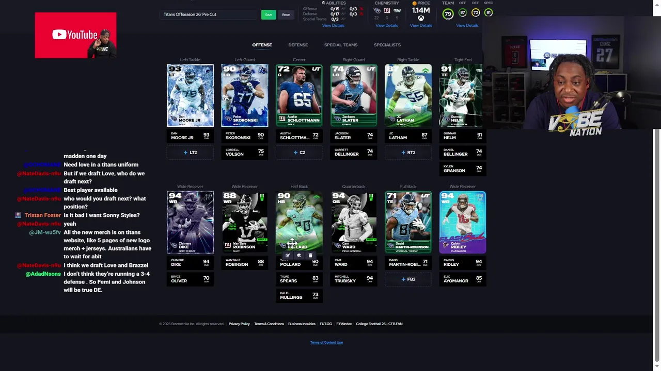
Task: Click the Titans logo under Chemistry
Action: [x=376, y=10]
